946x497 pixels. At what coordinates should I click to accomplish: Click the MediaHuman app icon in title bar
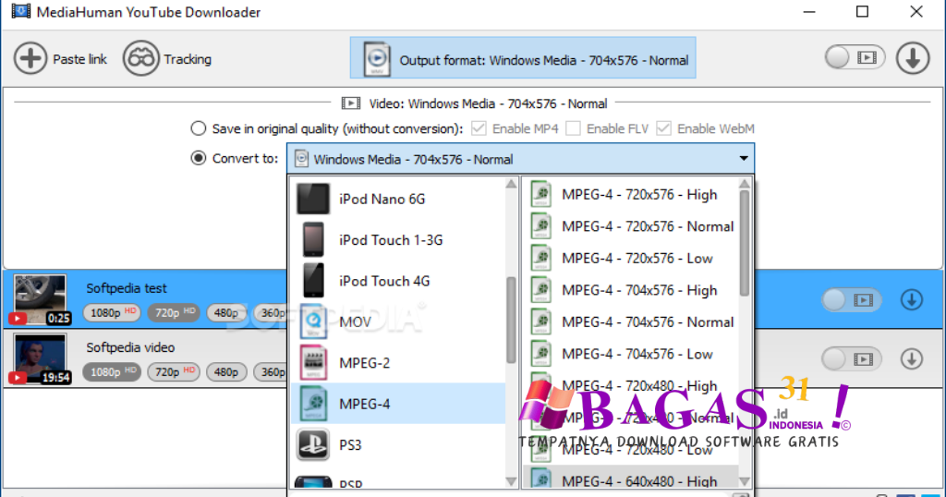21,11
